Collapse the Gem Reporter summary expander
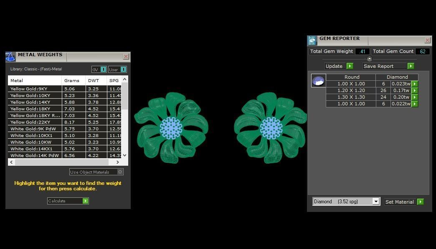Image resolution: width=436 pixels, height=249 pixels. point(369,59)
